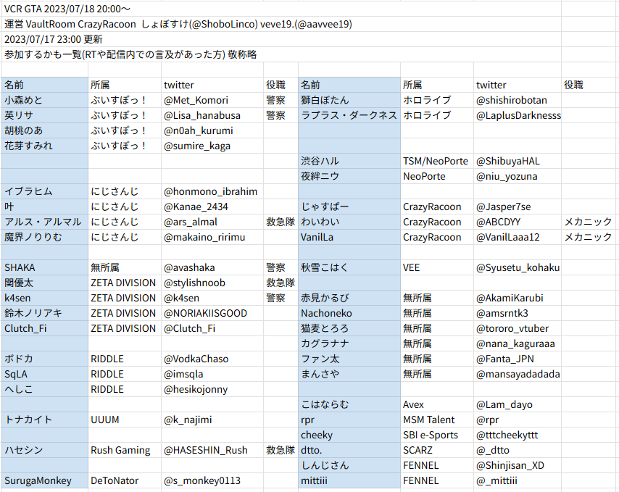
Task: Click the cell @Lisa_hanabusa
Action: point(212,116)
